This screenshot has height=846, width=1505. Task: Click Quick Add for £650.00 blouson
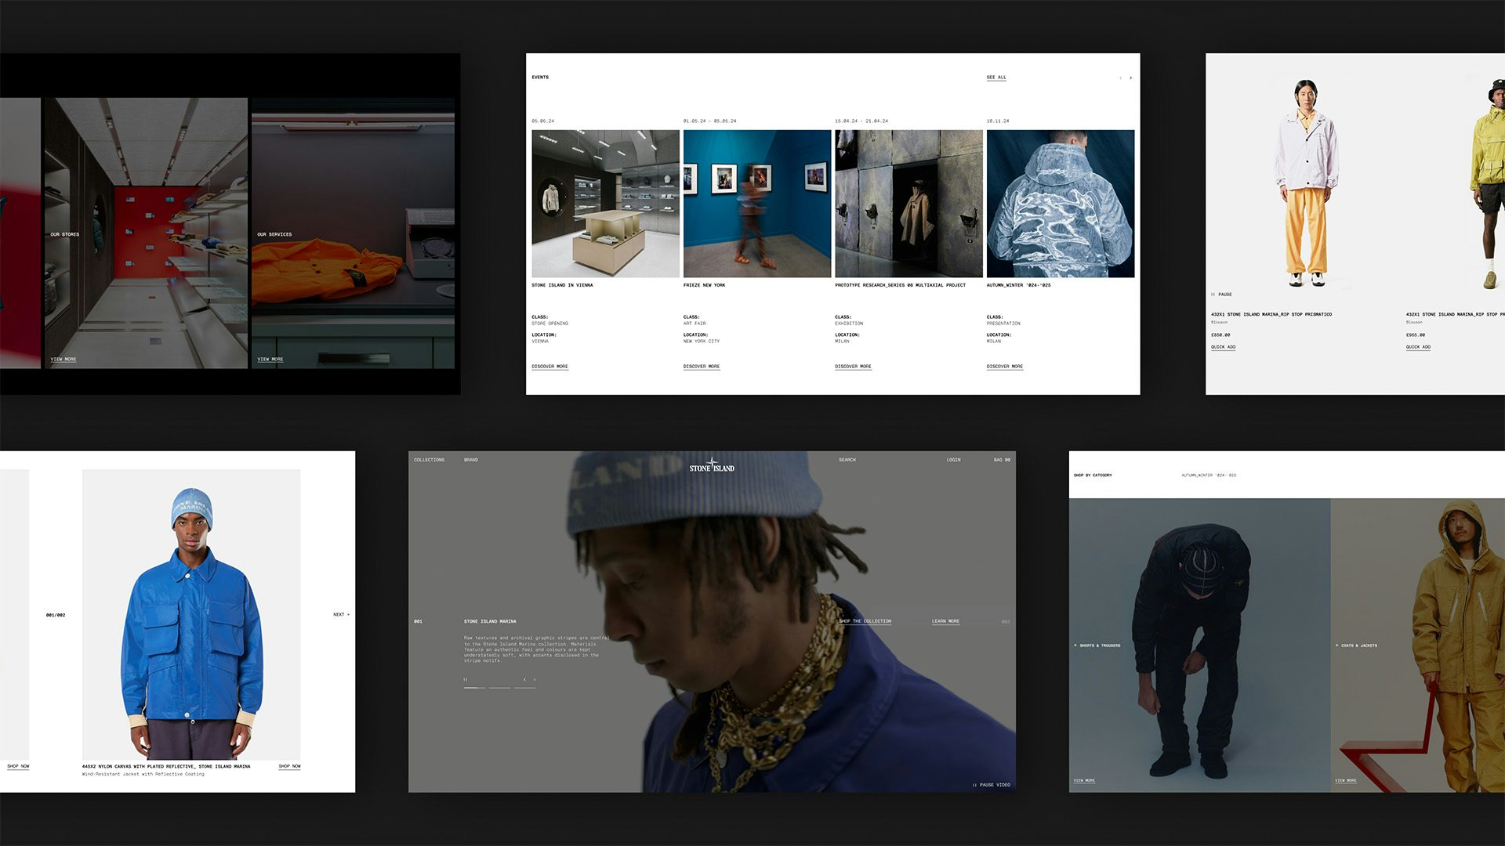pos(1223,347)
